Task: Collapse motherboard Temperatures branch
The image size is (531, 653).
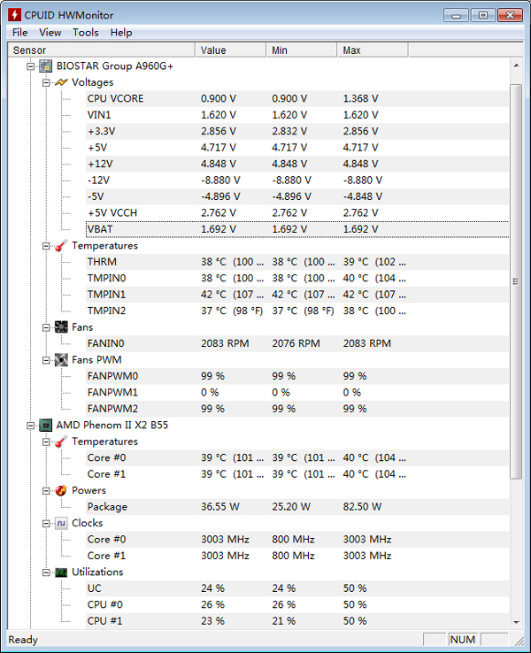Action: pos(46,246)
